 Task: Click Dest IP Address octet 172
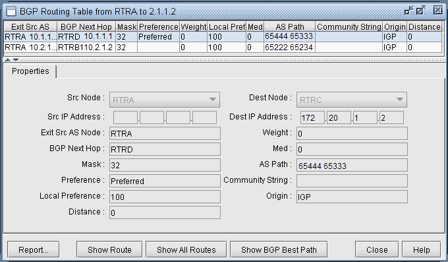(x=312, y=117)
